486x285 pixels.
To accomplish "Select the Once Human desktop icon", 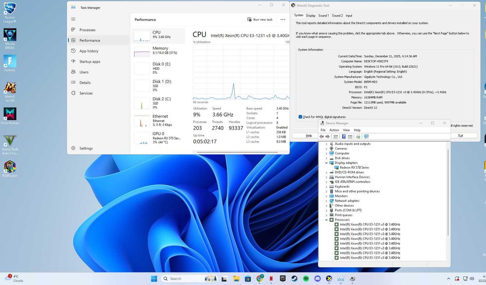I will point(10,116).
